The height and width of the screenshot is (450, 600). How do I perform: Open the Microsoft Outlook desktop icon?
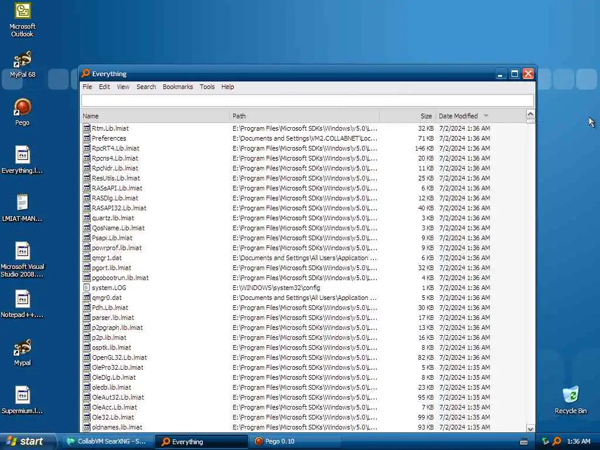(22, 20)
